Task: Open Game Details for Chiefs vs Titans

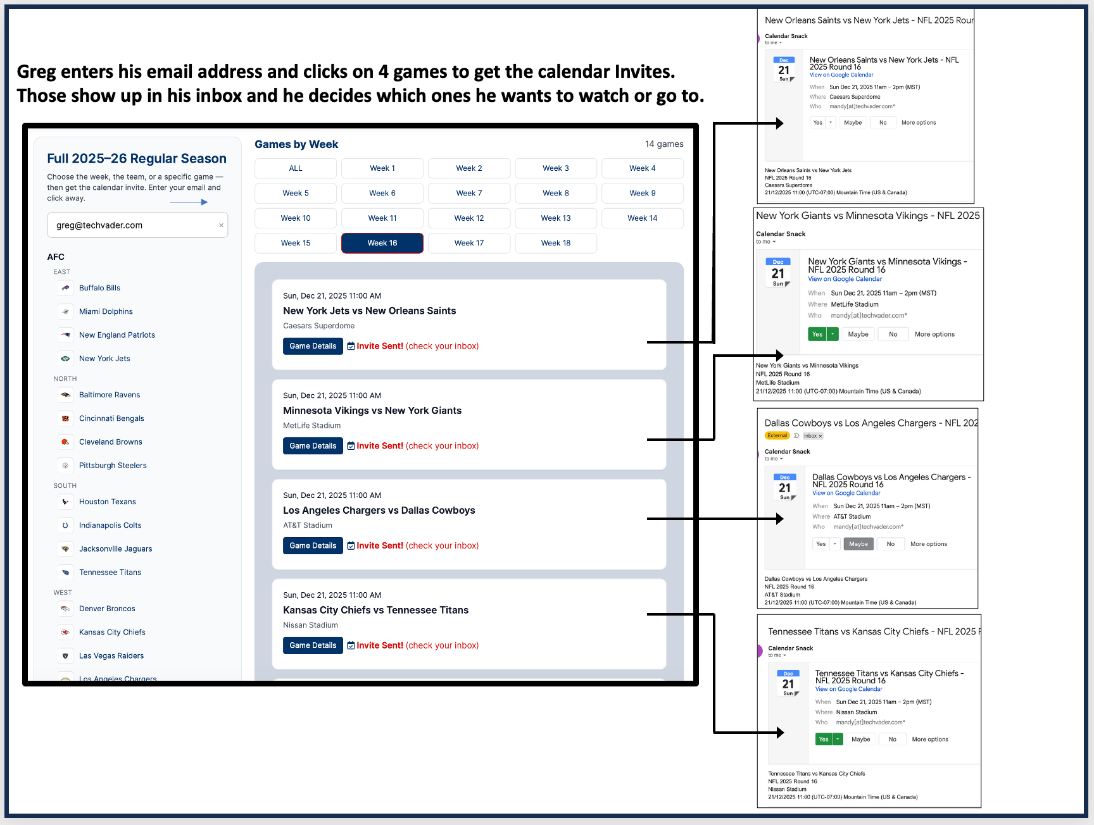Action: click(x=313, y=645)
